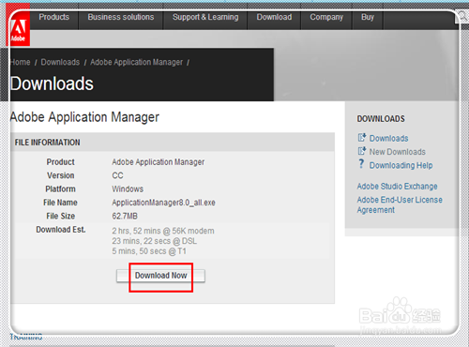Go to Downloads breadcrumb link
This screenshot has width=469, height=347.
click(60, 62)
